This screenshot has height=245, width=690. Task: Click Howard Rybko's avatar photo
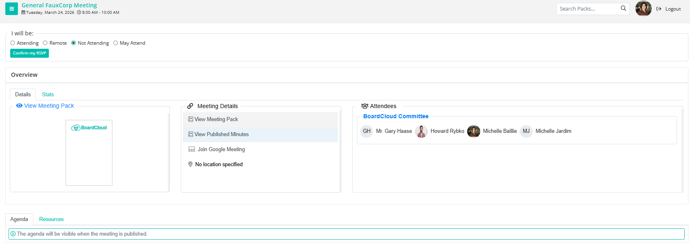point(422,131)
